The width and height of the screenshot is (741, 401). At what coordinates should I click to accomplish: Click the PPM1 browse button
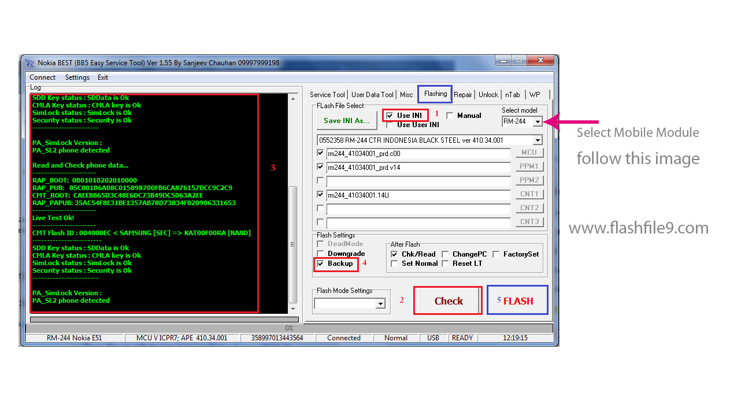(529, 166)
